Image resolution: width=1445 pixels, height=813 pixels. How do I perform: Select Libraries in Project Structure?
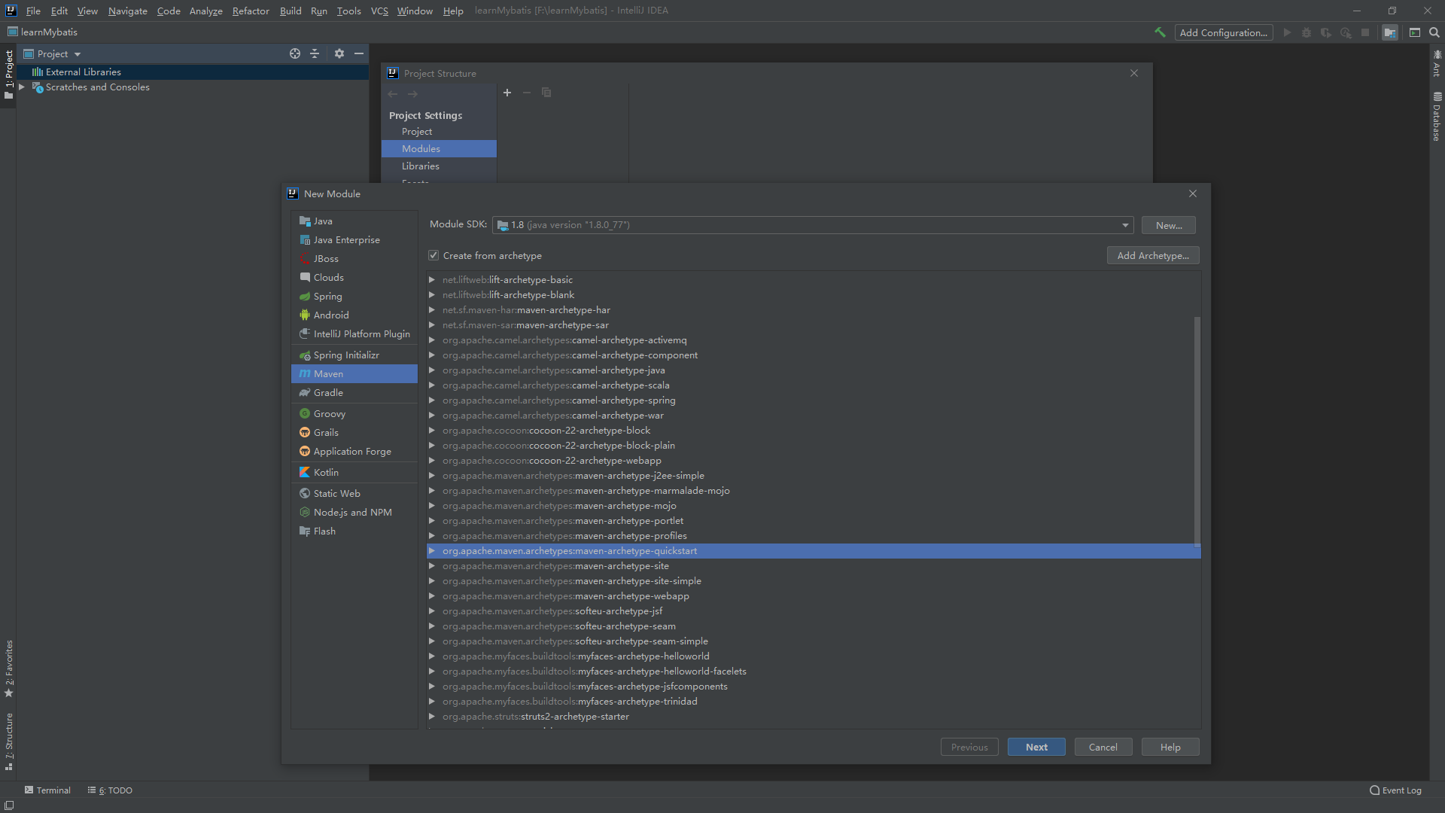pyautogui.click(x=439, y=166)
